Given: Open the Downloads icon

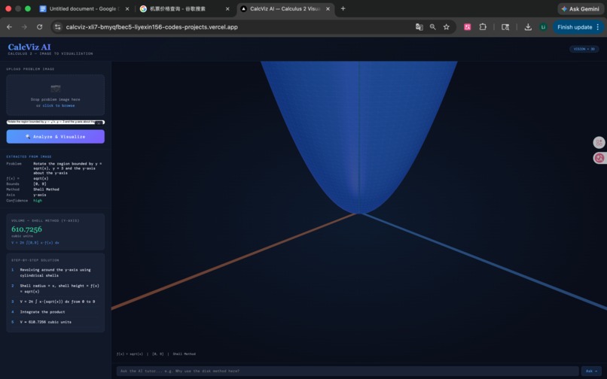Looking at the screenshot, I should [x=528, y=27].
